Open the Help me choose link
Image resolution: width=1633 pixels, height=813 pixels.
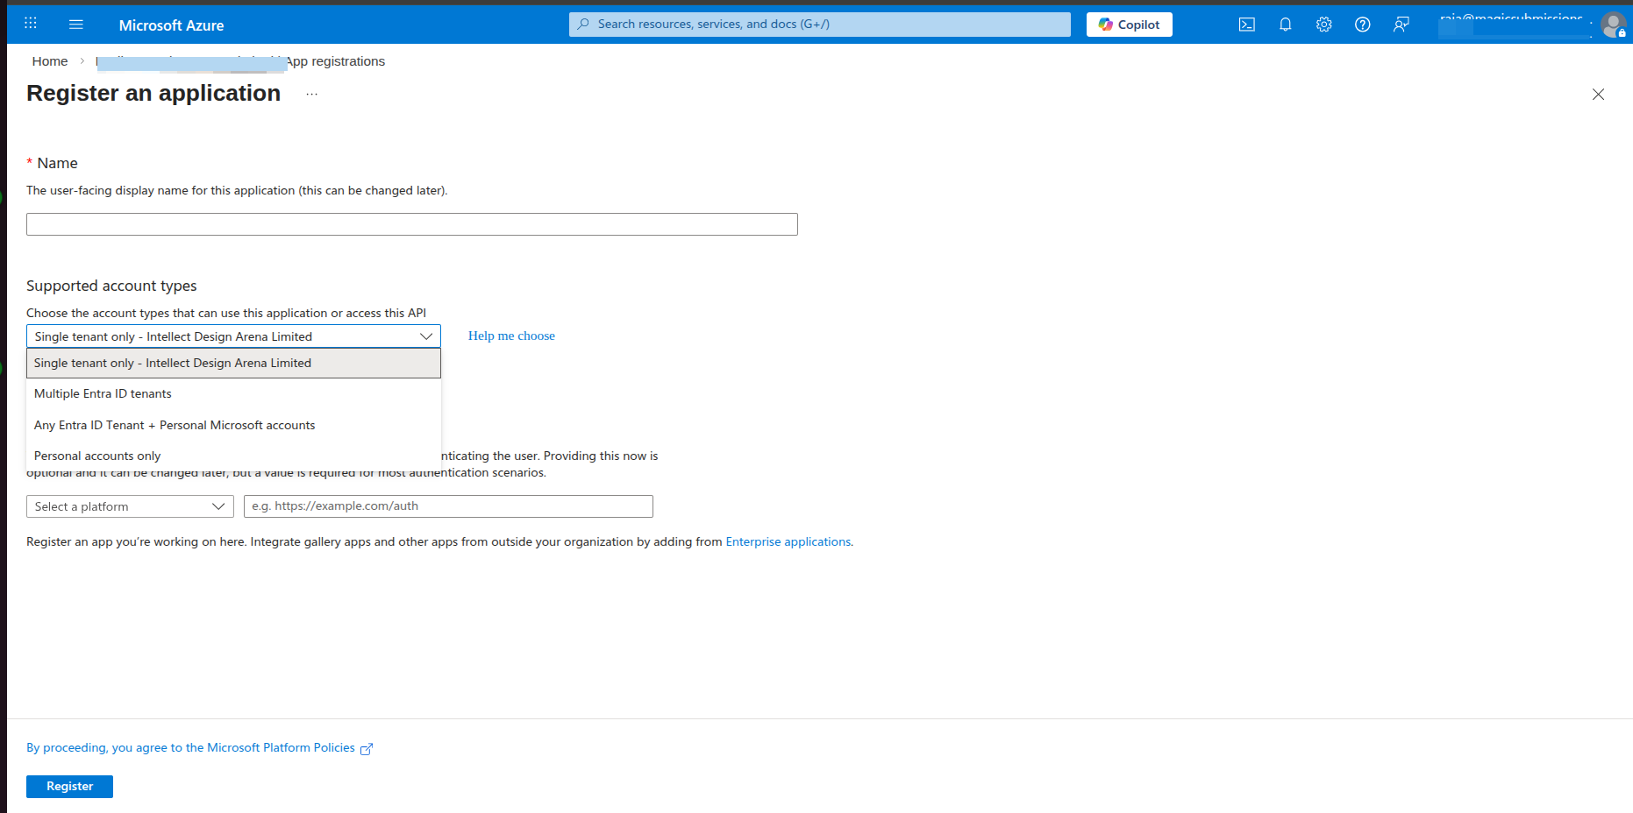pyautogui.click(x=511, y=336)
